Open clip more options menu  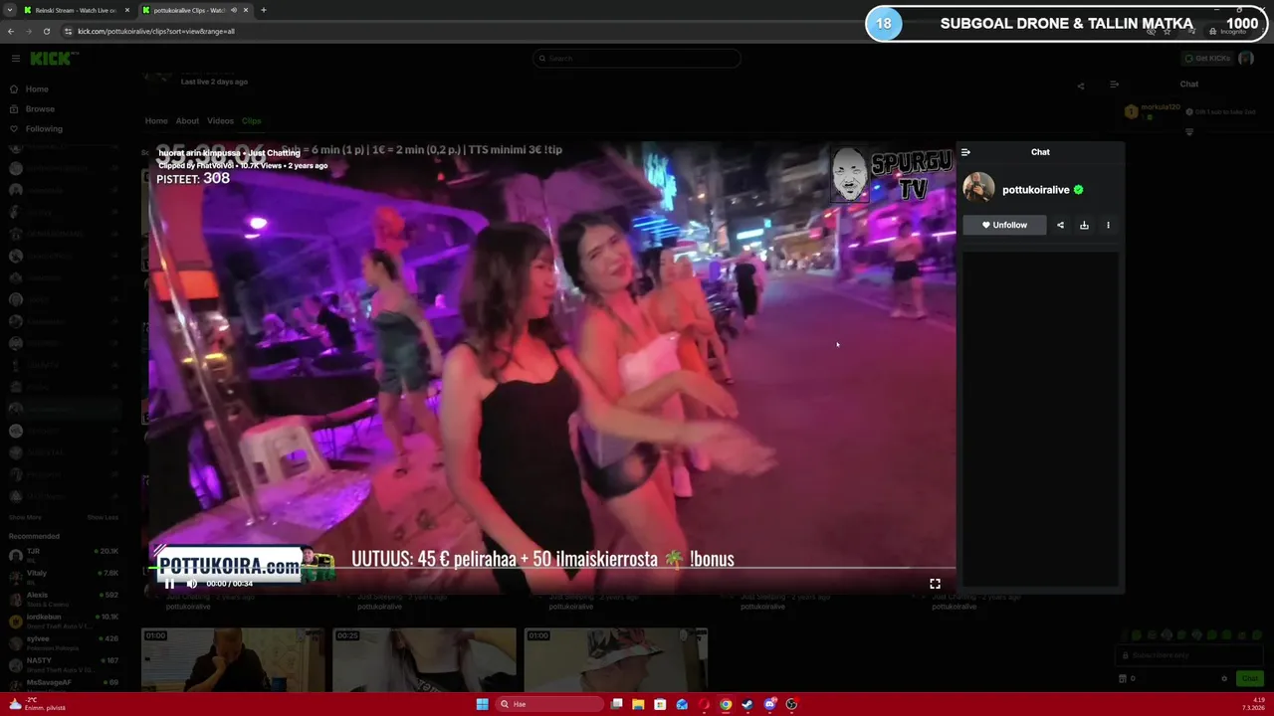coord(1108,225)
